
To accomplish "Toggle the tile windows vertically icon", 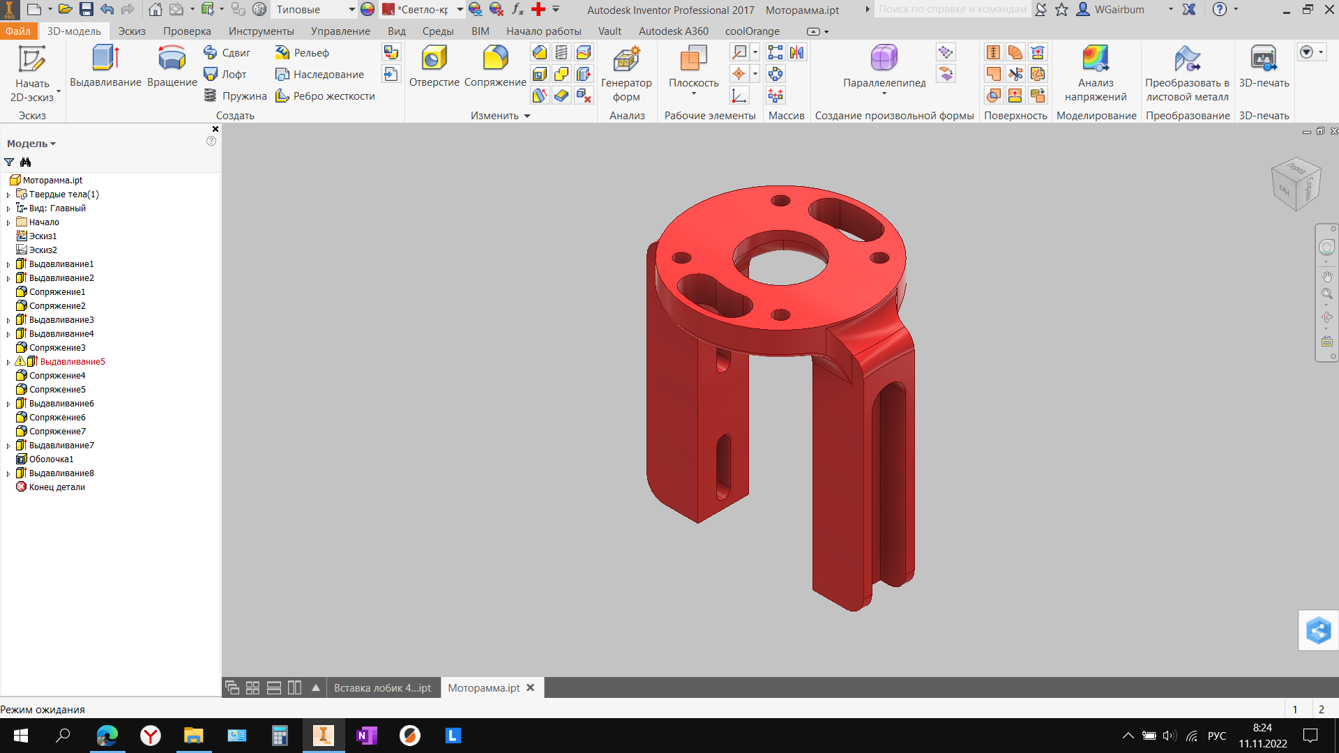I will click(294, 687).
